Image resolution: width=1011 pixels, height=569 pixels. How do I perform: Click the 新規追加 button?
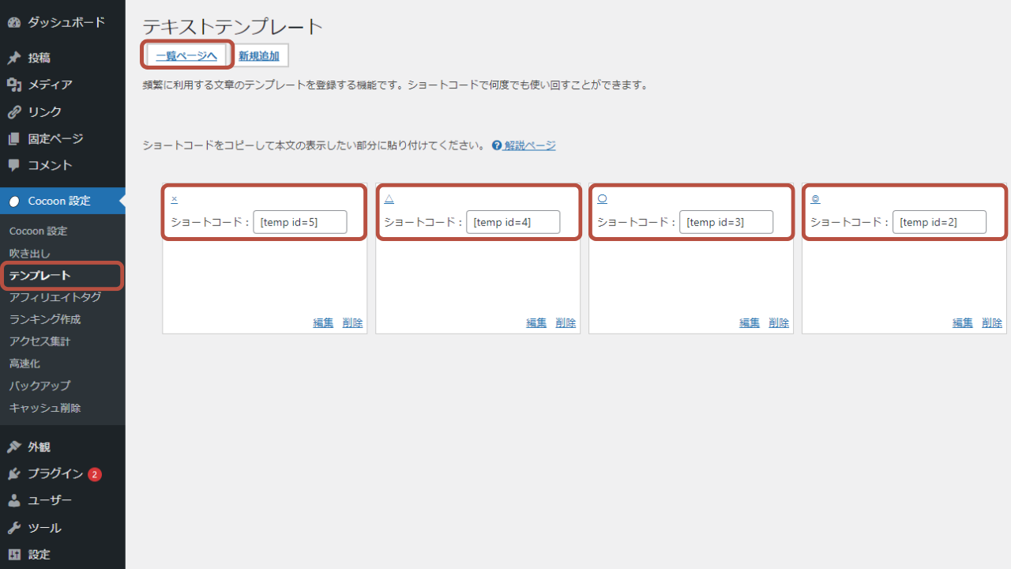point(259,55)
